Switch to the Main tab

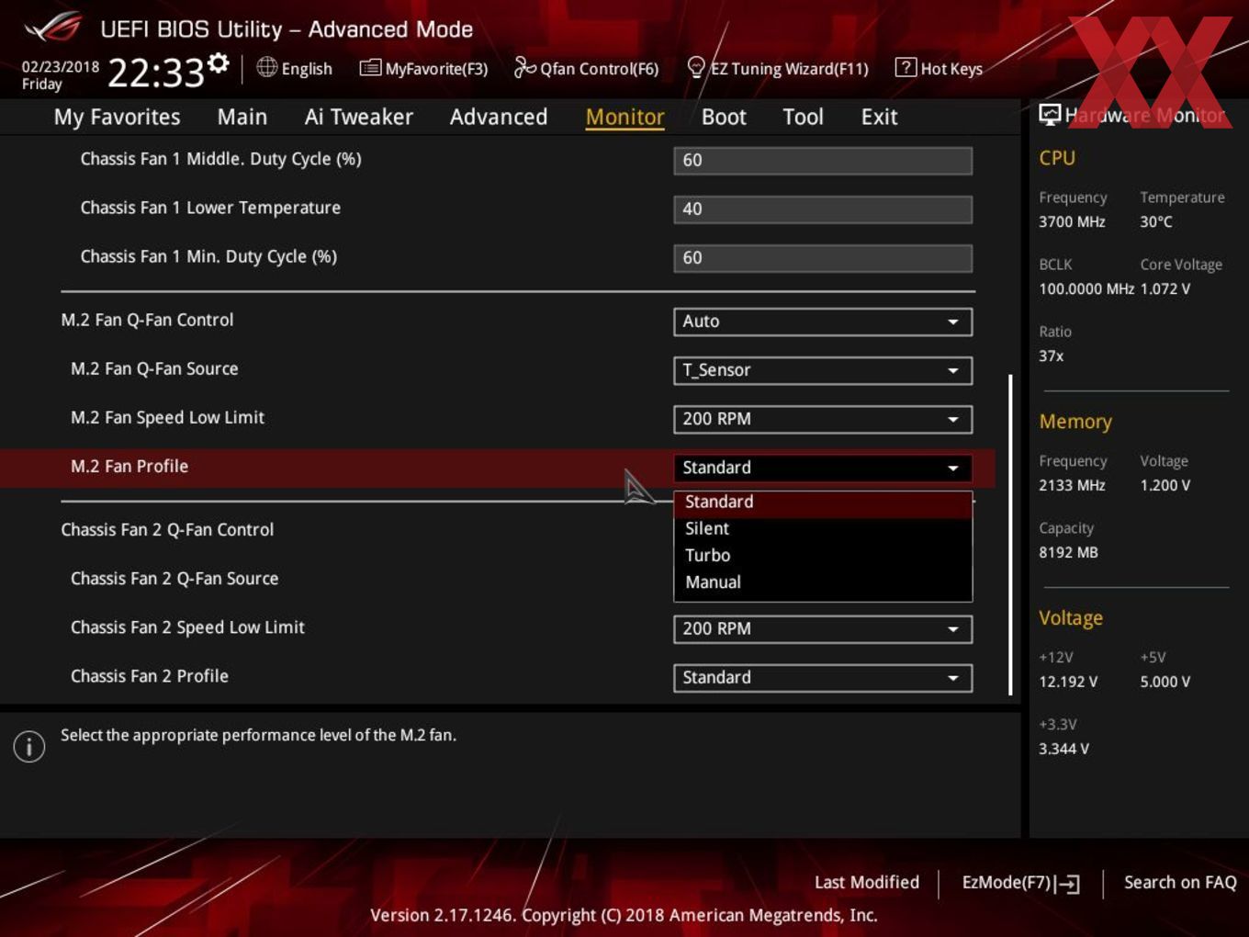click(x=242, y=117)
